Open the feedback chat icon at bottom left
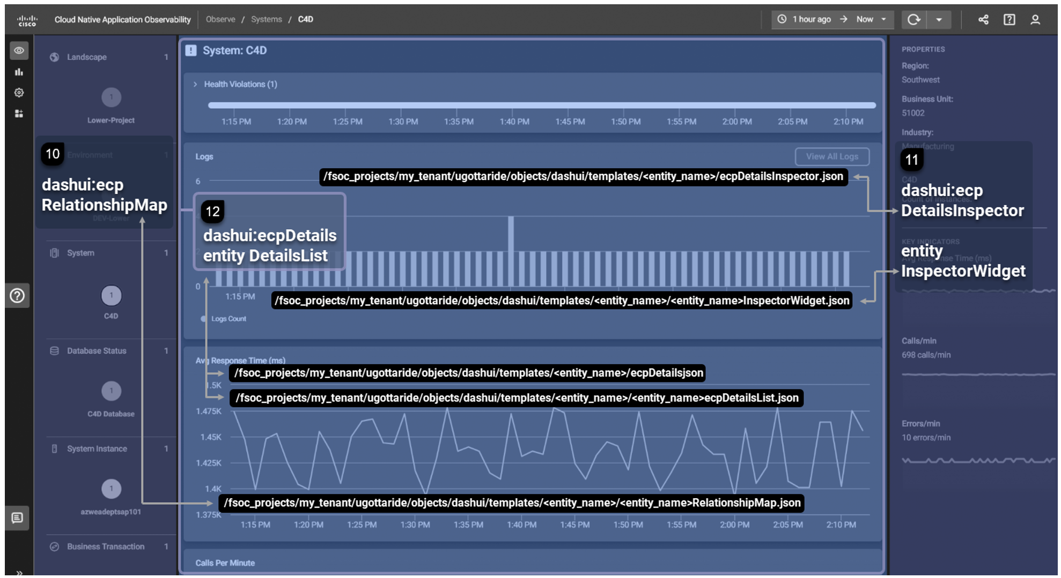The image size is (1061, 578). tap(17, 518)
